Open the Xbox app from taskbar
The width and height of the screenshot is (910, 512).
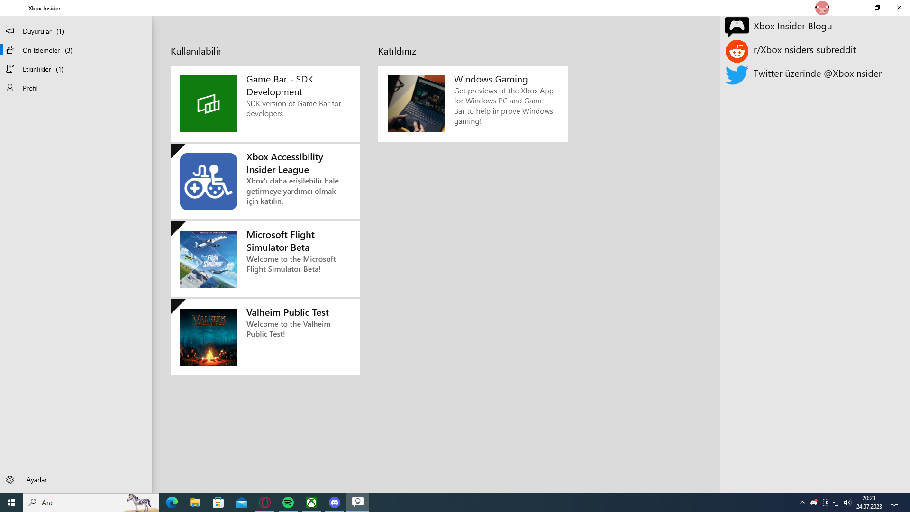tap(311, 503)
